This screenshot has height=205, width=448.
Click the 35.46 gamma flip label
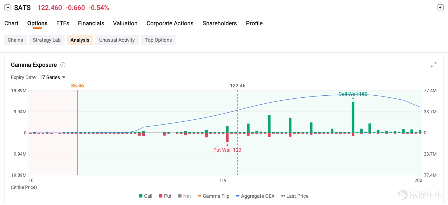coord(77,86)
